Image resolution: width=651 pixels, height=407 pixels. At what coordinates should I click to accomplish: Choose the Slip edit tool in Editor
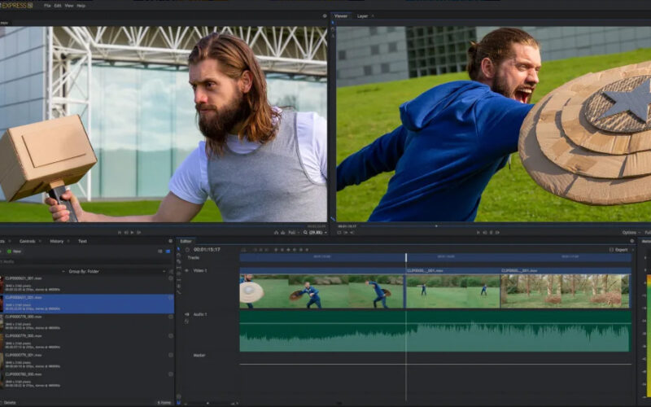[178, 268]
